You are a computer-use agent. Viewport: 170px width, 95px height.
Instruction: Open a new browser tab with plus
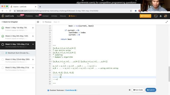40,7
